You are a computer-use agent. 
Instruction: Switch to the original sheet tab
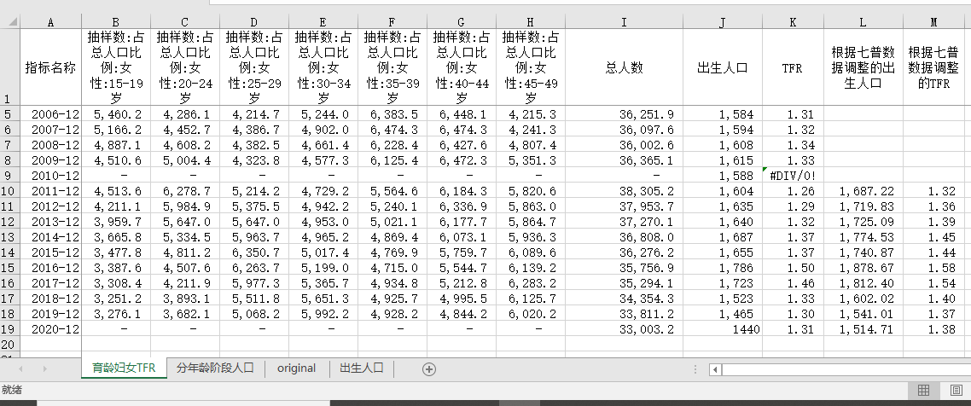pyautogui.click(x=297, y=368)
